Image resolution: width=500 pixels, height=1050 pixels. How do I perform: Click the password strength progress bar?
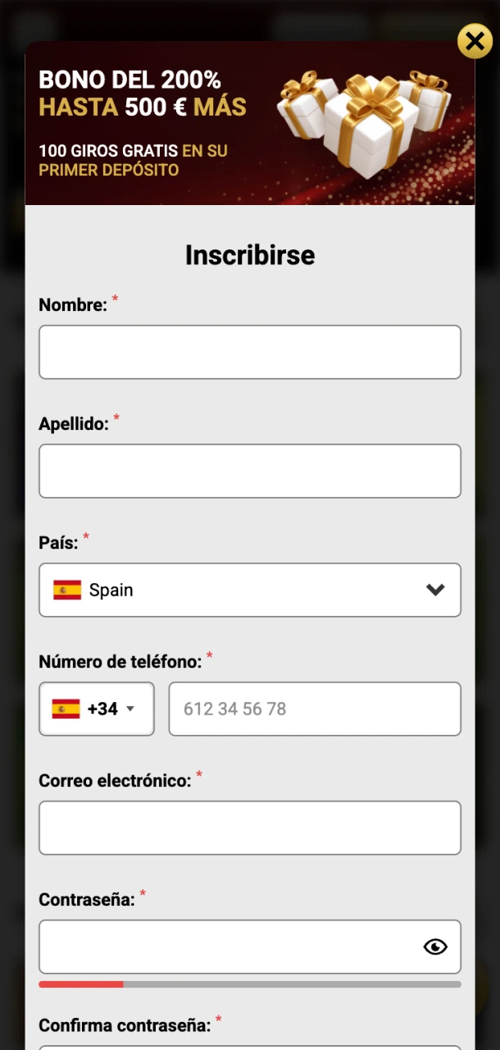[x=250, y=984]
